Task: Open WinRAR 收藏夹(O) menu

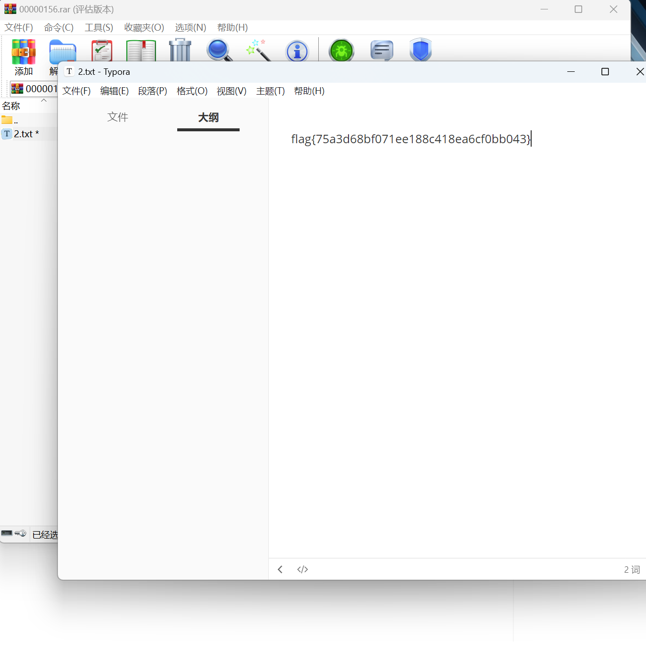Action: 144,28
